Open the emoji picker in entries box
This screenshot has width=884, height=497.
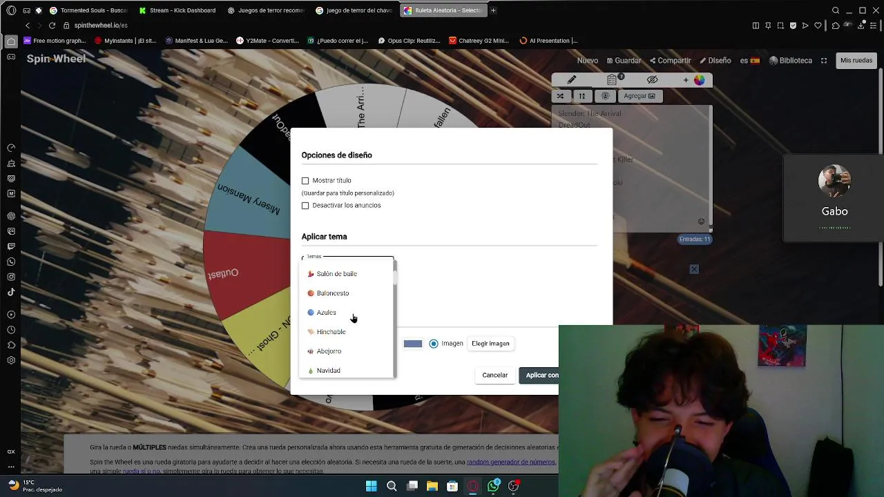[701, 222]
